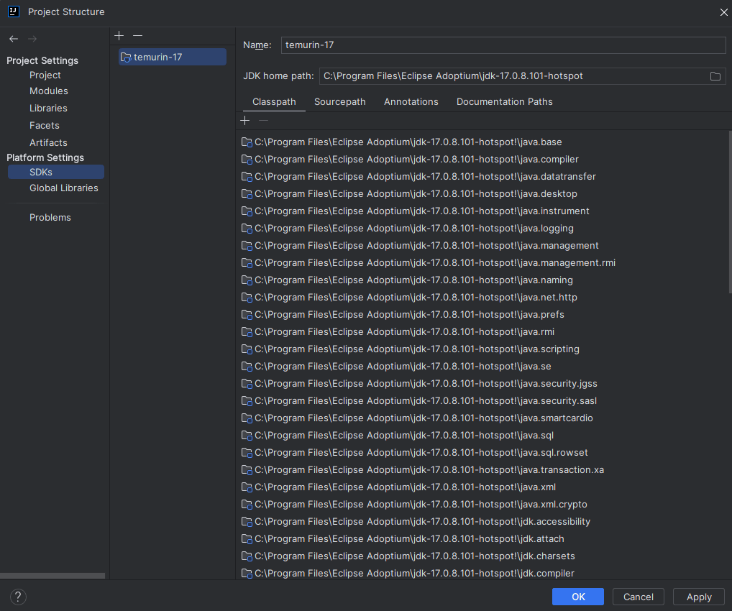This screenshot has width=732, height=611.
Task: Select the java.management classpath entry
Action: (420, 246)
